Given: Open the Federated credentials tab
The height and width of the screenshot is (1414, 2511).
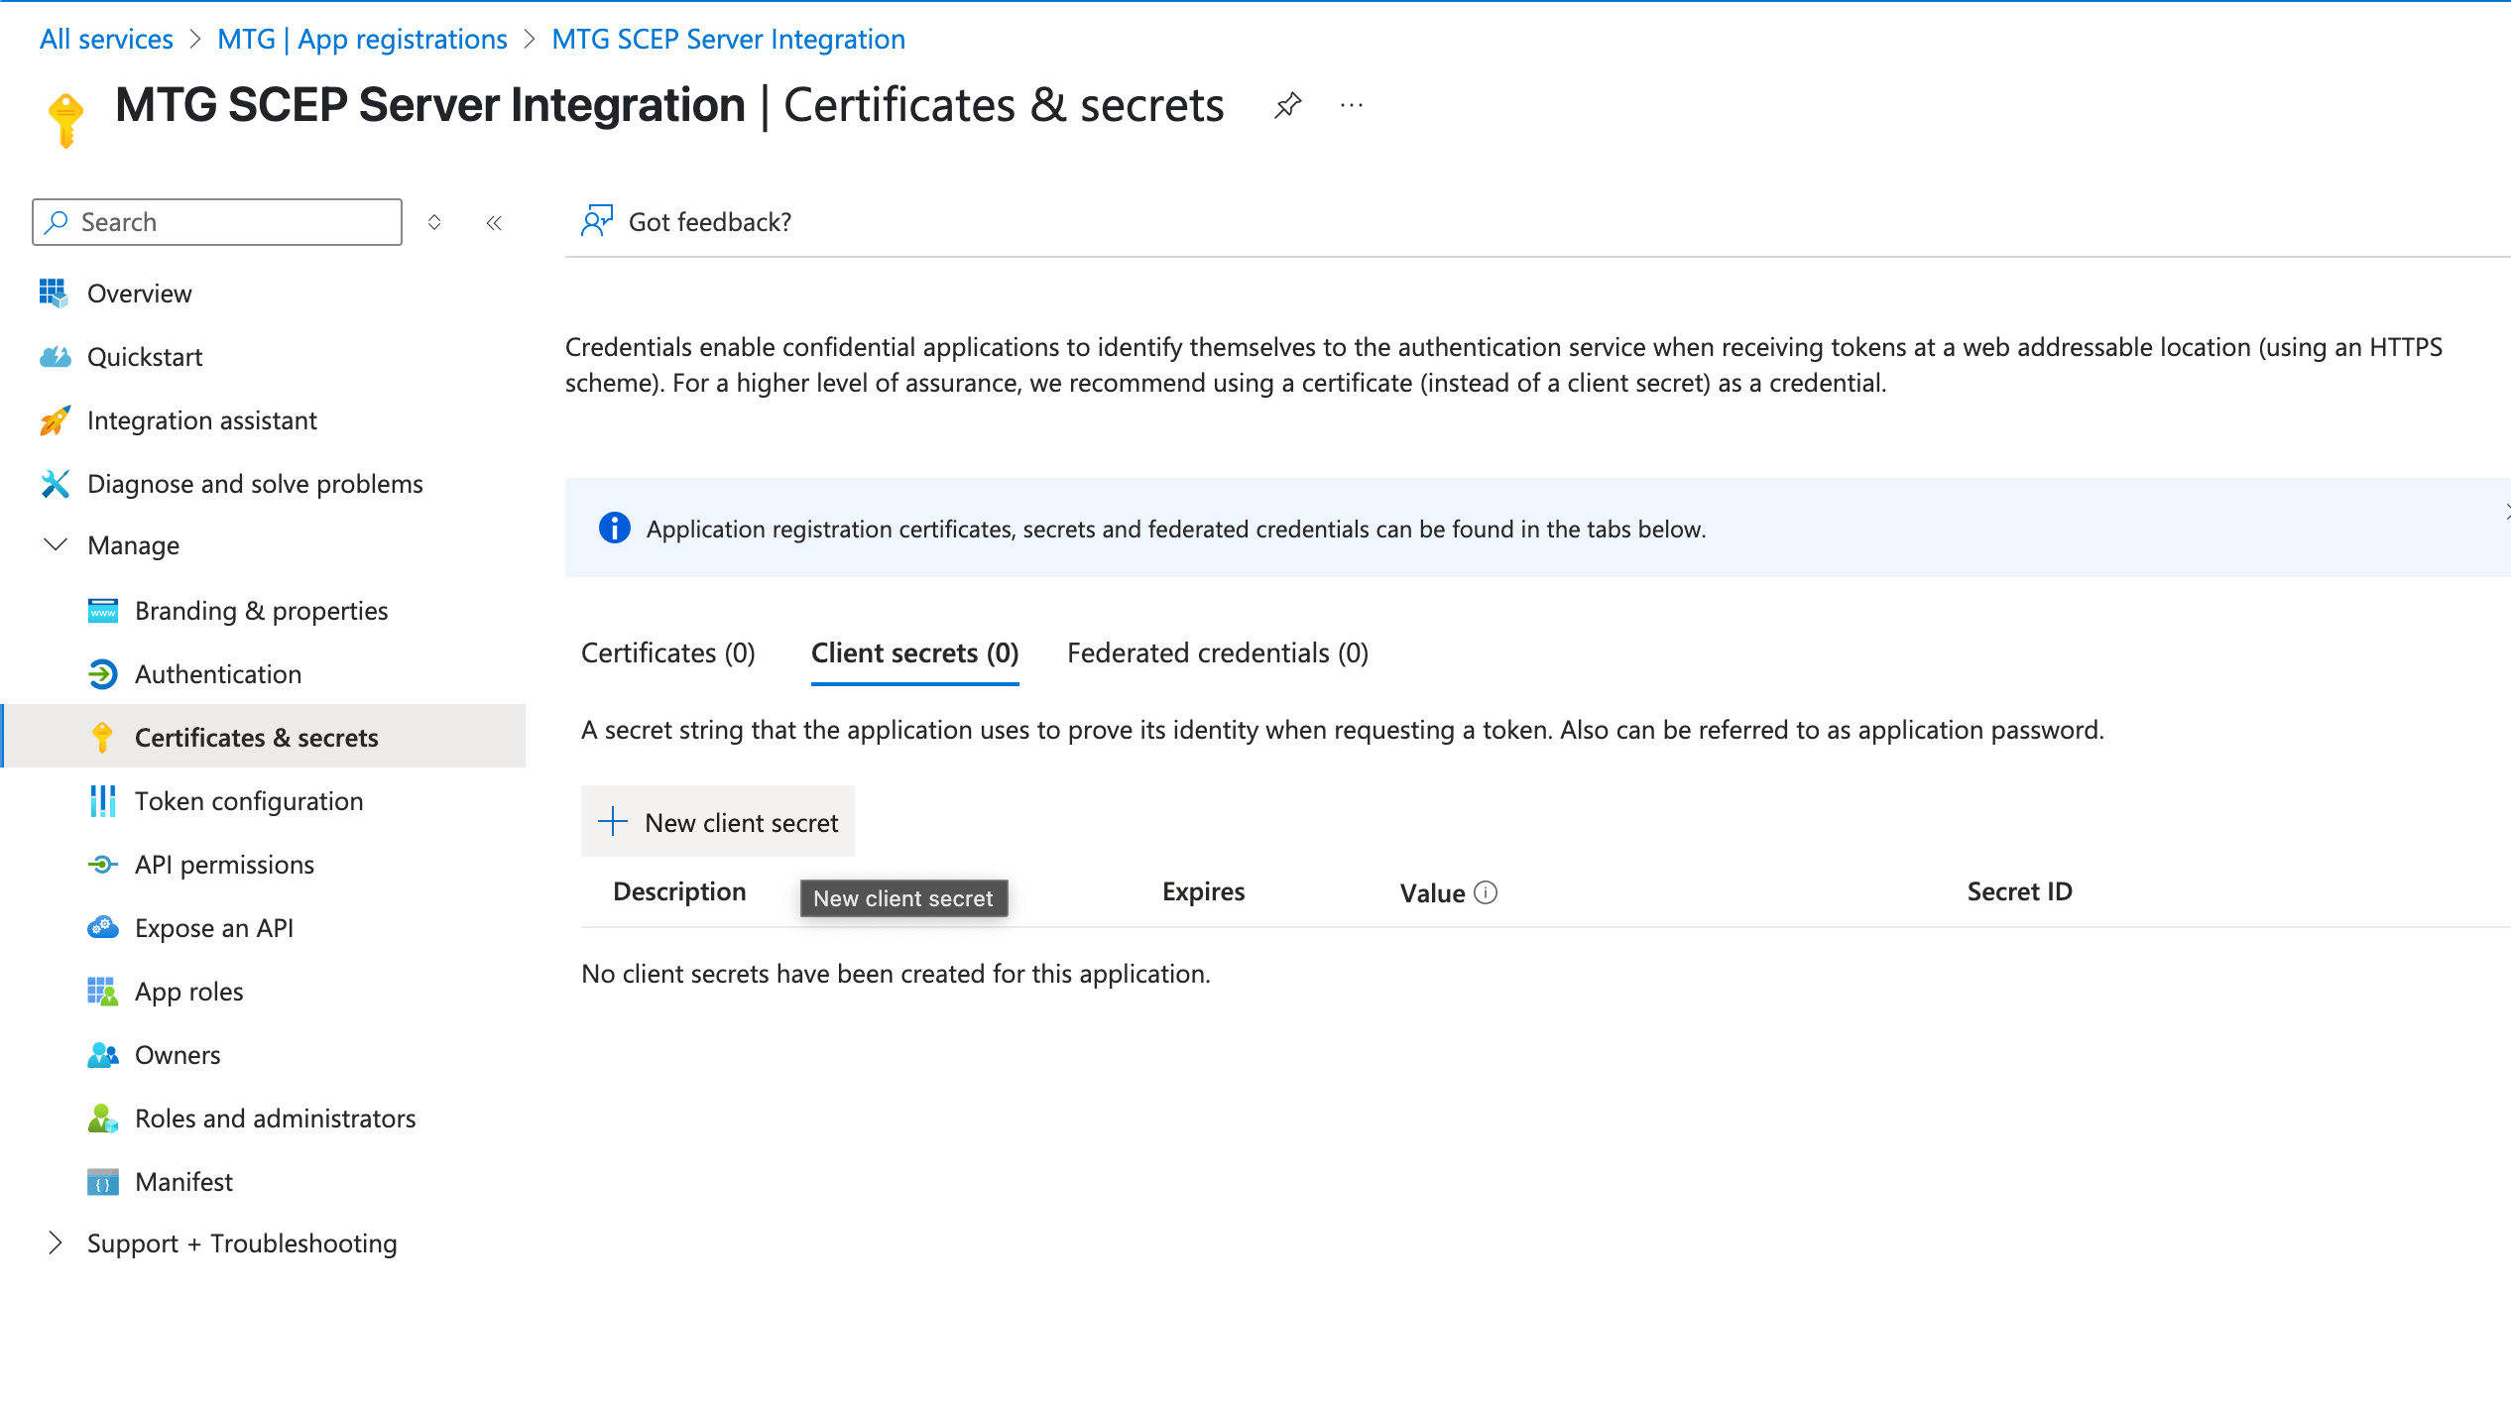Looking at the screenshot, I should pyautogui.click(x=1218, y=652).
